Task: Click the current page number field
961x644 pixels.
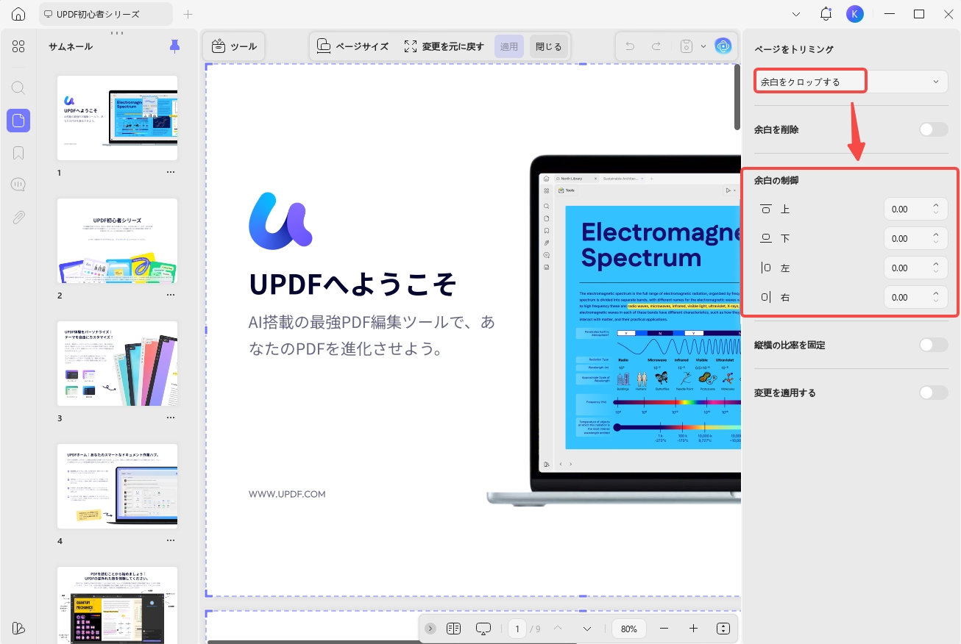Action: 518,629
